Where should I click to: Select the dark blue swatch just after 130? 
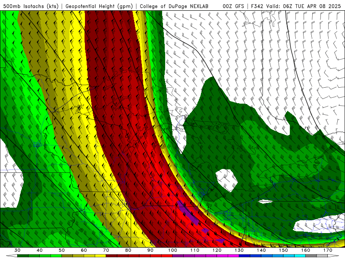(x=245, y=256)
